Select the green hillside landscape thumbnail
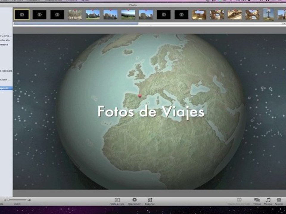Image resolution: width=286 pixels, height=214 pixels. pyautogui.click(x=128, y=15)
